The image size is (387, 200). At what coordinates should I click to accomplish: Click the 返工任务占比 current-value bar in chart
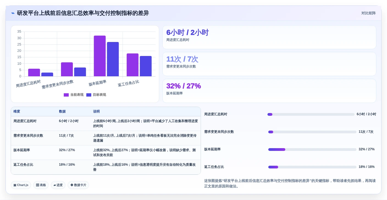click(132, 65)
